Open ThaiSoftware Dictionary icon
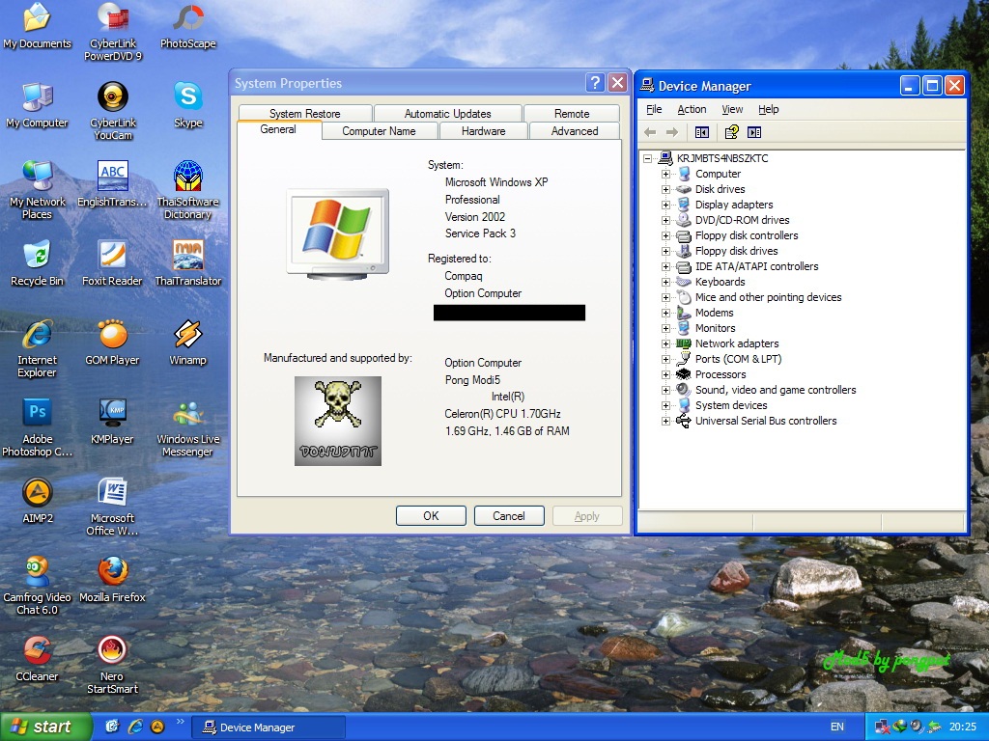The width and height of the screenshot is (989, 741). [188, 190]
